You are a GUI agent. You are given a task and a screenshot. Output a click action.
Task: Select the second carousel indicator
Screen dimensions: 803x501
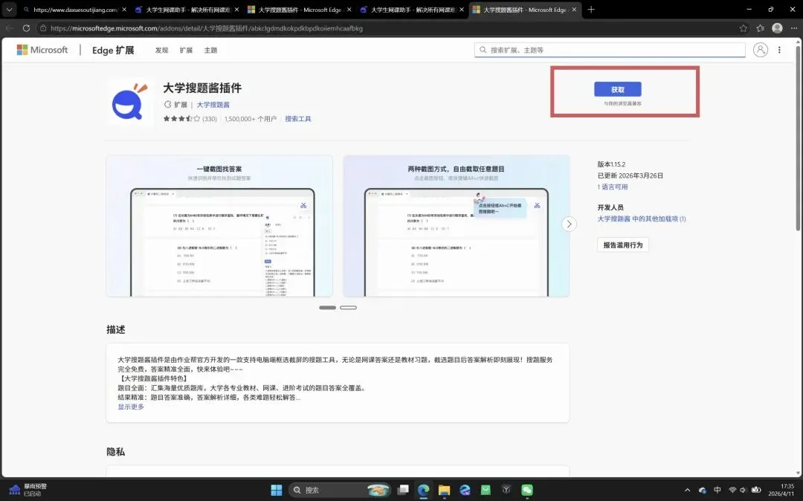click(348, 308)
